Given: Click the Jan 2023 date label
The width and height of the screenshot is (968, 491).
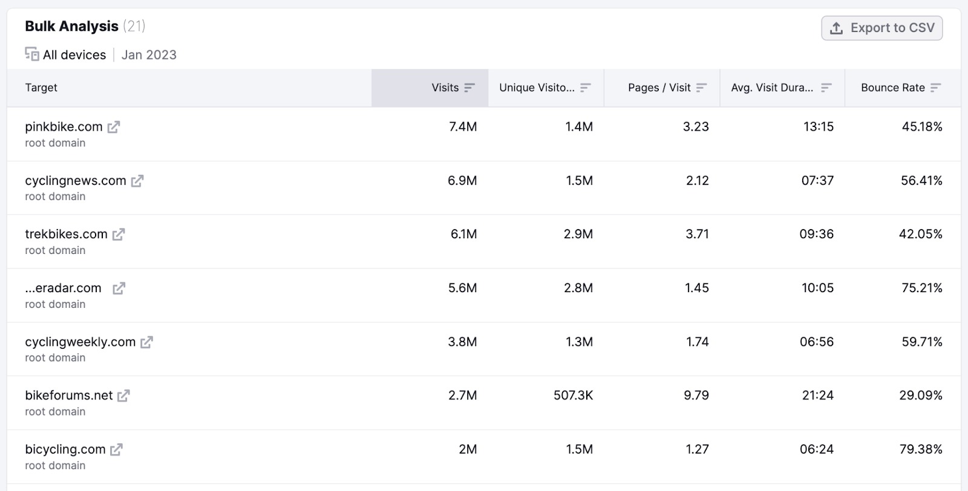Looking at the screenshot, I should point(149,55).
